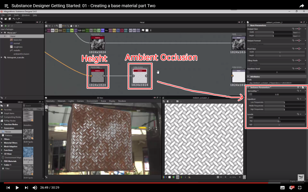This screenshot has width=308, height=192.
Task: Add a Channel Shuffle (ChS) node
Action: tap(60, 30)
